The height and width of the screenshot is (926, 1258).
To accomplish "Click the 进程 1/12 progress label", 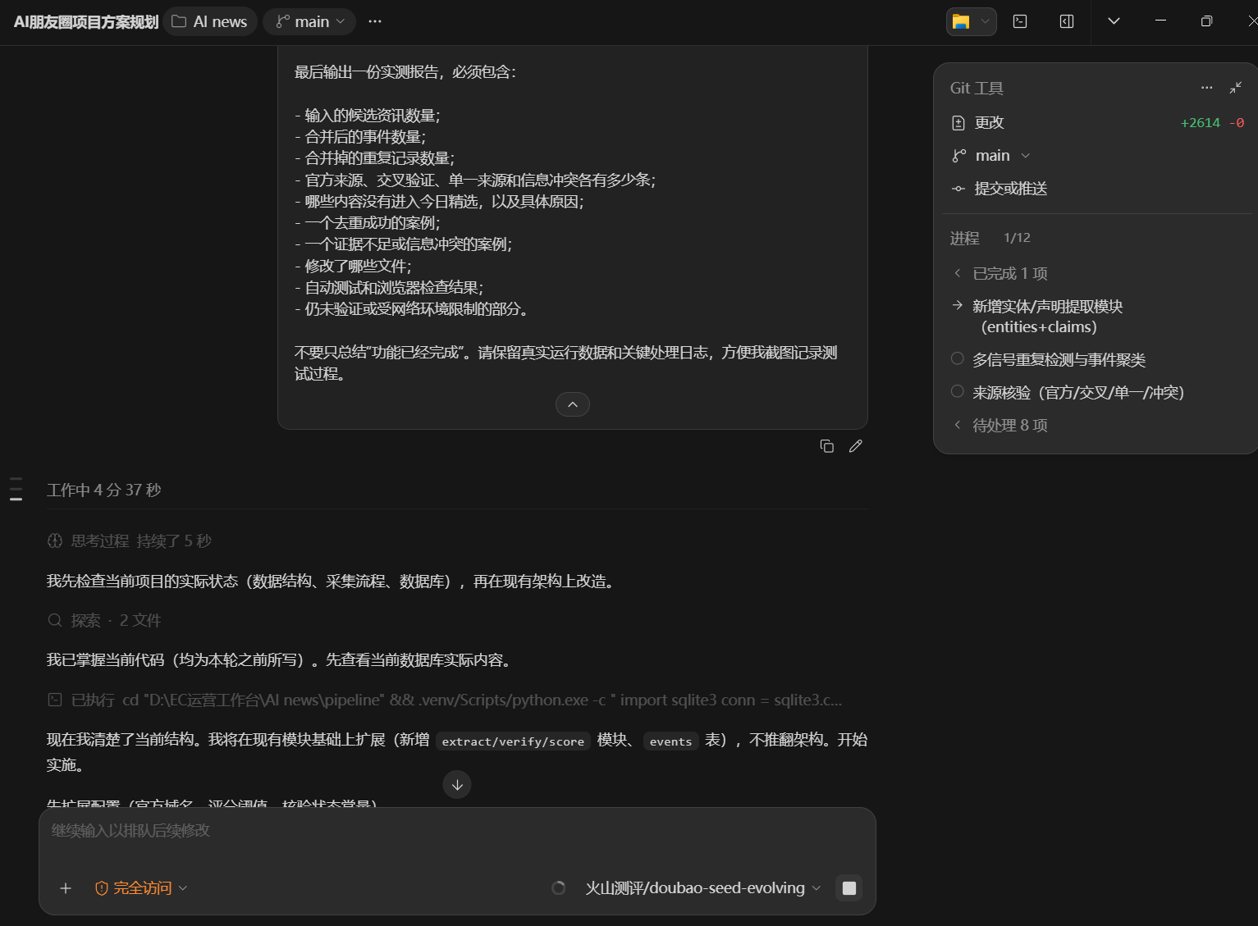I will click(x=990, y=238).
